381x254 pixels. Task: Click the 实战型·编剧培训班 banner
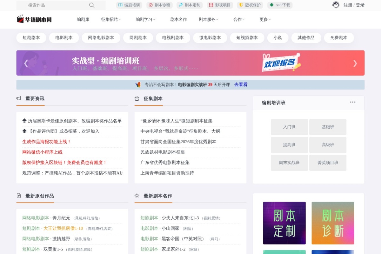pyautogui.click(x=190, y=63)
